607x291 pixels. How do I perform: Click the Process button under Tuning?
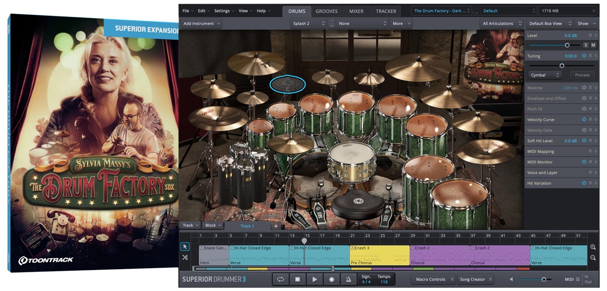tap(582, 75)
